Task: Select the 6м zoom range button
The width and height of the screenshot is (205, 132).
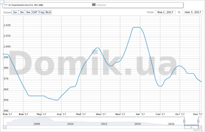Action: 28,12
